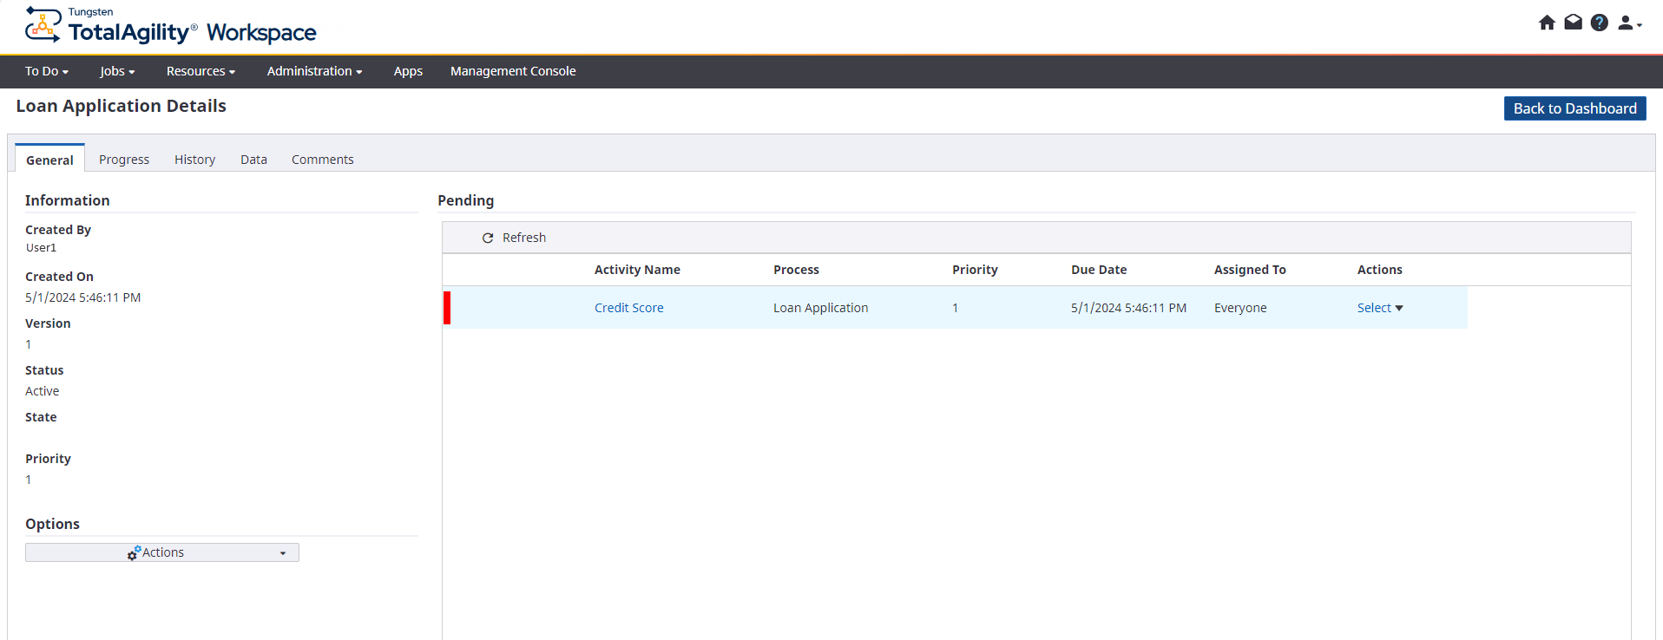Click the Refresh icon in Pending
The height and width of the screenshot is (640, 1663).
tap(488, 238)
